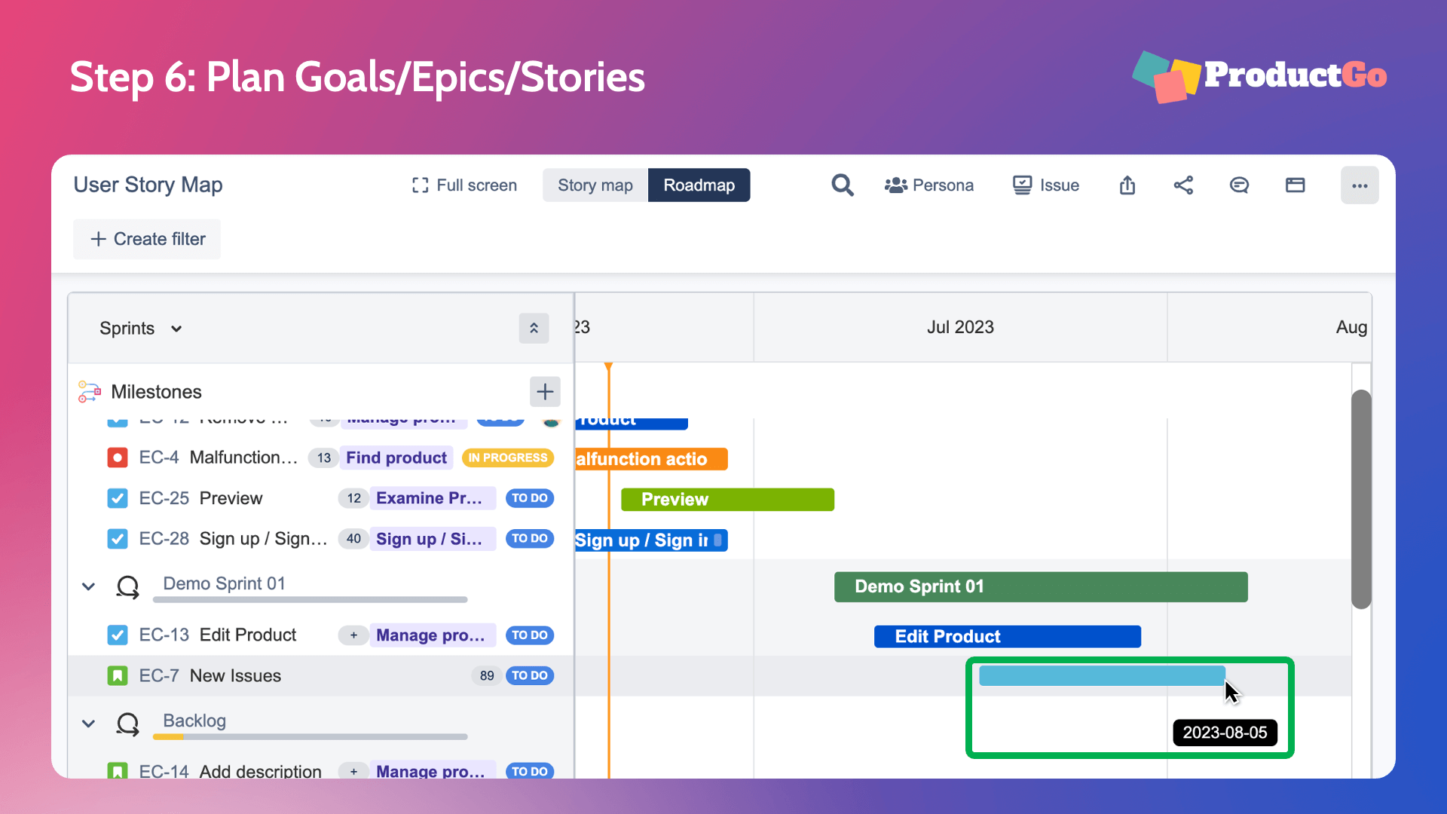Image resolution: width=1447 pixels, height=814 pixels.
Task: Click the orange Malfunction action timeline bar
Action: 651,459
